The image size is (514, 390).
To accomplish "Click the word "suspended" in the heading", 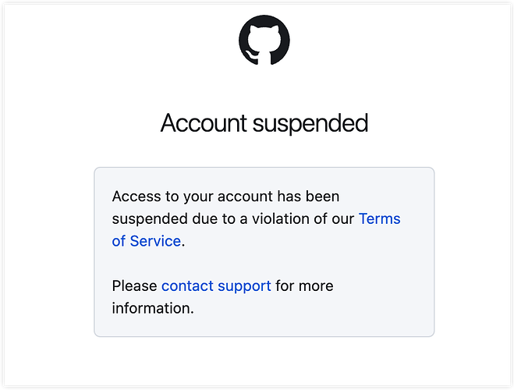I will click(x=310, y=124).
